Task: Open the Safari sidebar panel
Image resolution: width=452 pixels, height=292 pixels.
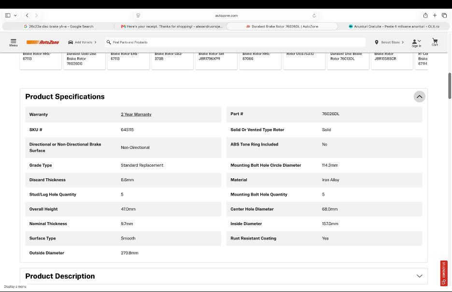Action: point(8,15)
